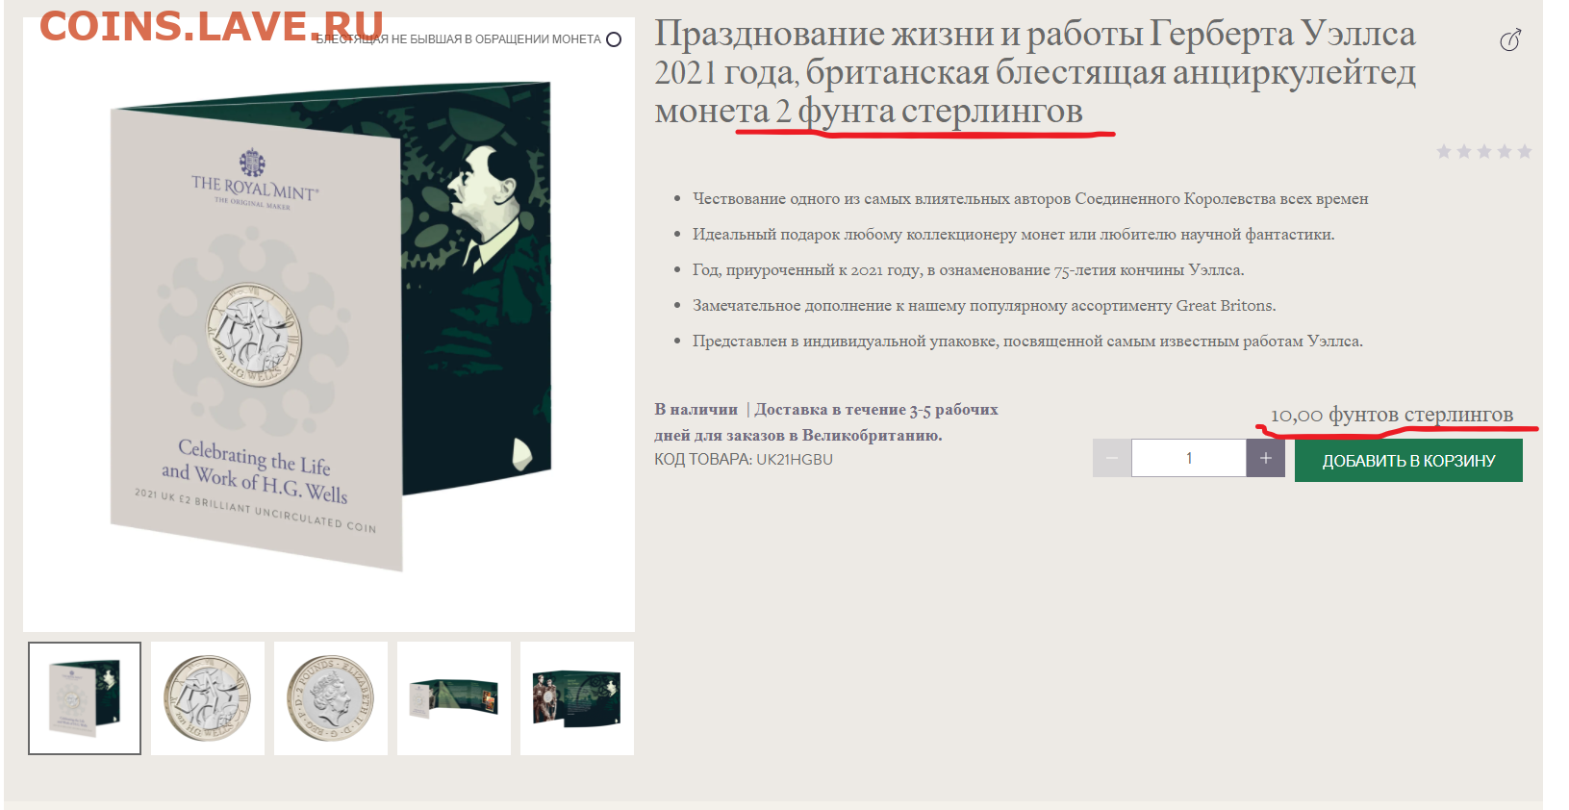Click the bullet Чествование одного из самых влиятельных
Screen dimensions: 1569x810
[1030, 199]
